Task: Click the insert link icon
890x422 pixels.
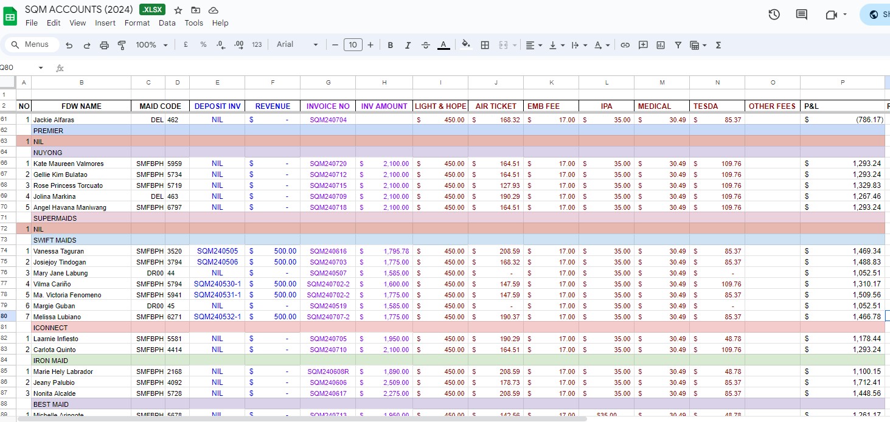Action: (x=625, y=45)
